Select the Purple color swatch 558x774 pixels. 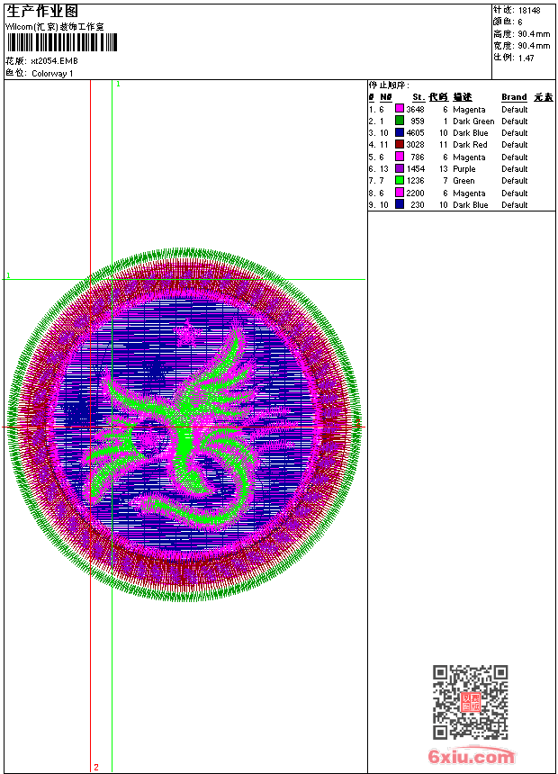pos(400,168)
